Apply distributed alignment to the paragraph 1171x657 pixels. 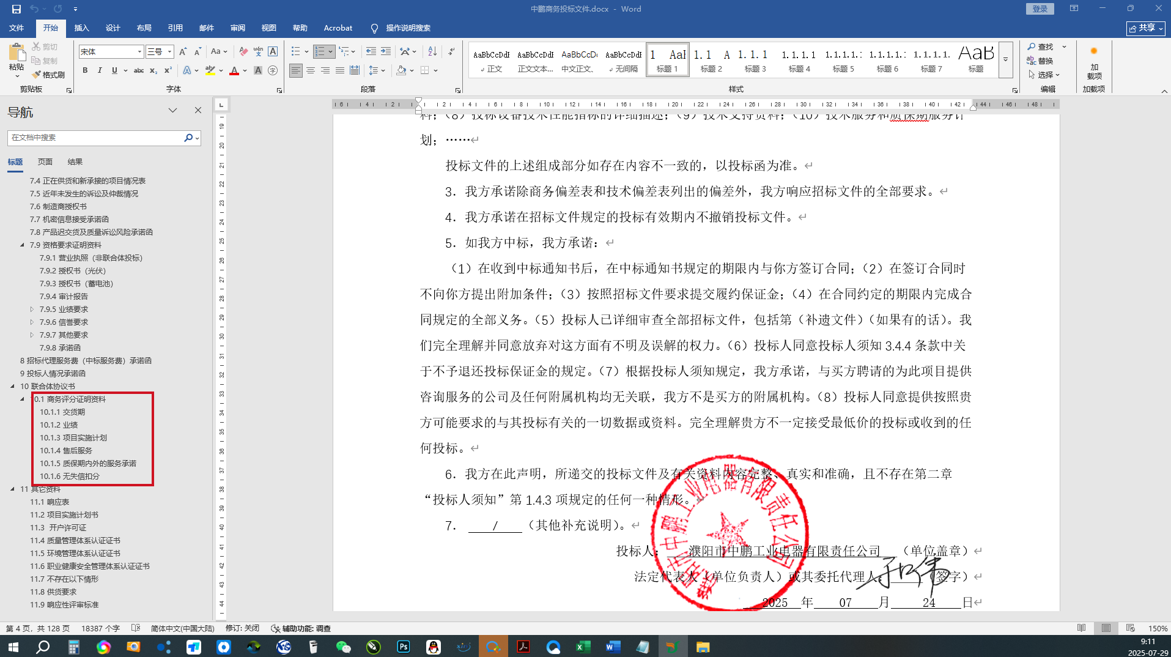pyautogui.click(x=355, y=70)
